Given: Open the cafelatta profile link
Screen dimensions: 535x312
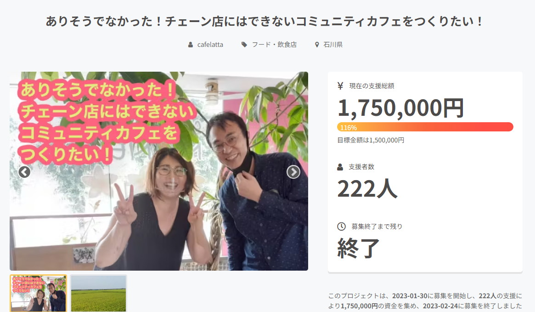Looking at the screenshot, I should [x=210, y=45].
